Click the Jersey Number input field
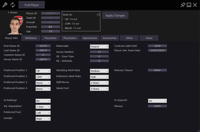The image size is (200, 132). pyautogui.click(x=99, y=52)
